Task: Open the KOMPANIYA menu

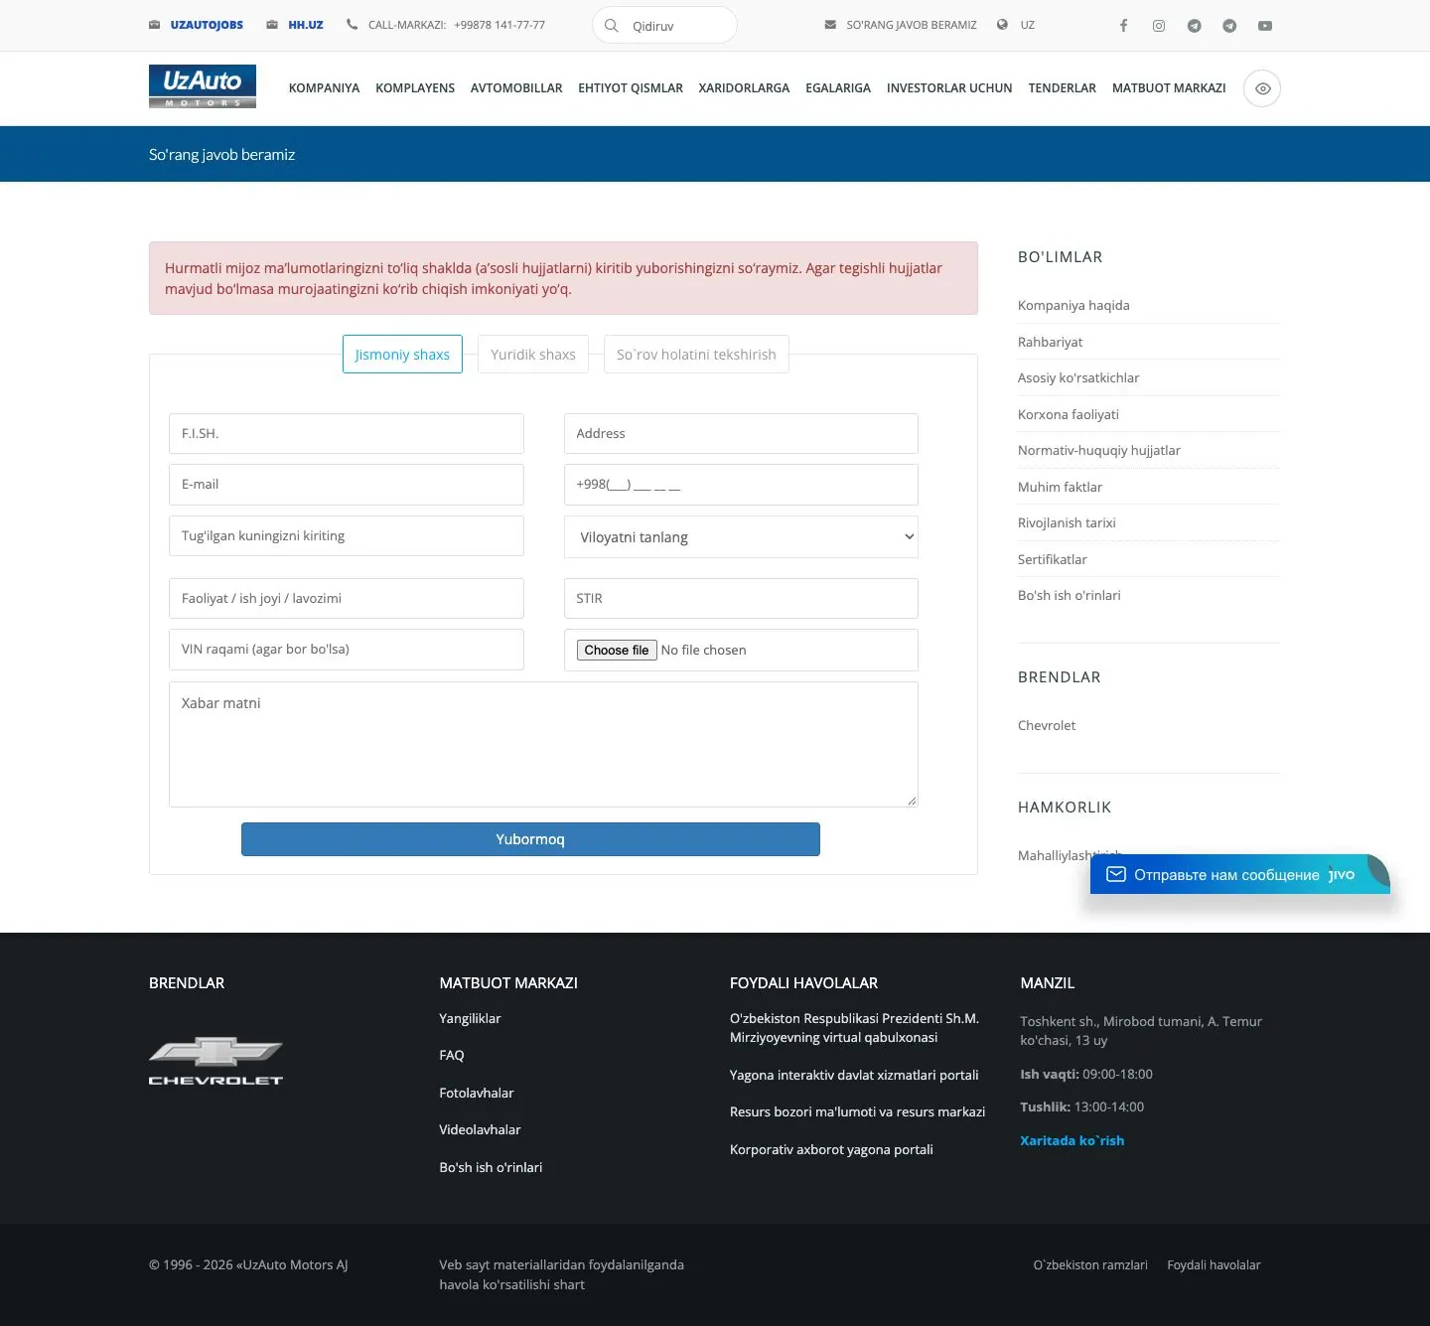Action: pos(324,88)
